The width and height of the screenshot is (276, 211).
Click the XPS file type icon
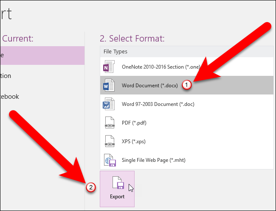click(110, 141)
